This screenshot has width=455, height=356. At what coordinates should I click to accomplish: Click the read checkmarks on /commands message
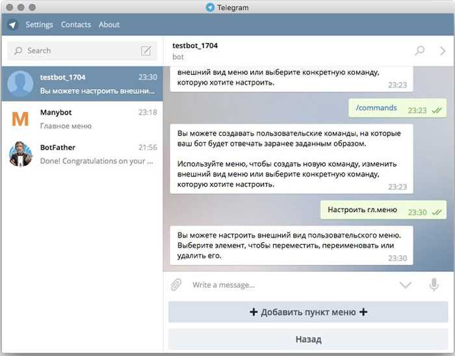pyautogui.click(x=437, y=111)
